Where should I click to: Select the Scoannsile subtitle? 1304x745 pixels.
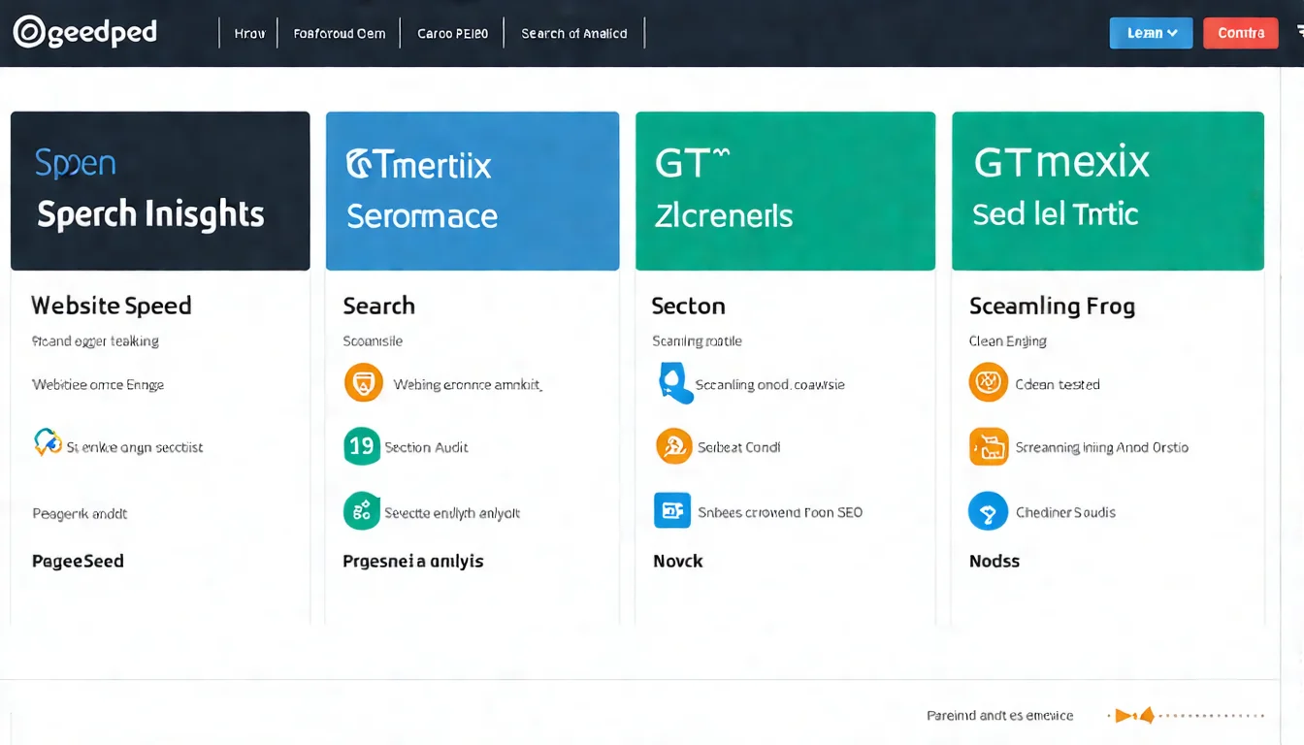[373, 340]
